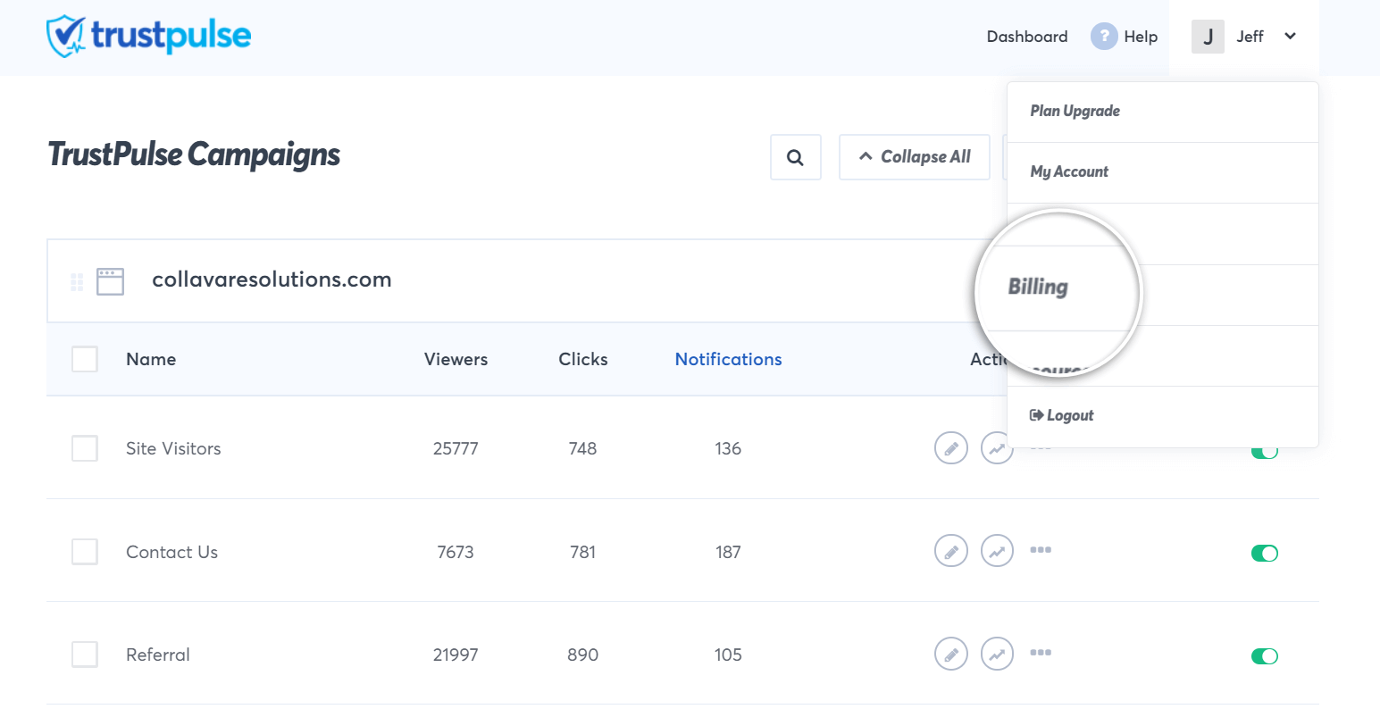Viewport: 1380px width, 709px height.
Task: Click the J user avatar
Action: coord(1208,37)
